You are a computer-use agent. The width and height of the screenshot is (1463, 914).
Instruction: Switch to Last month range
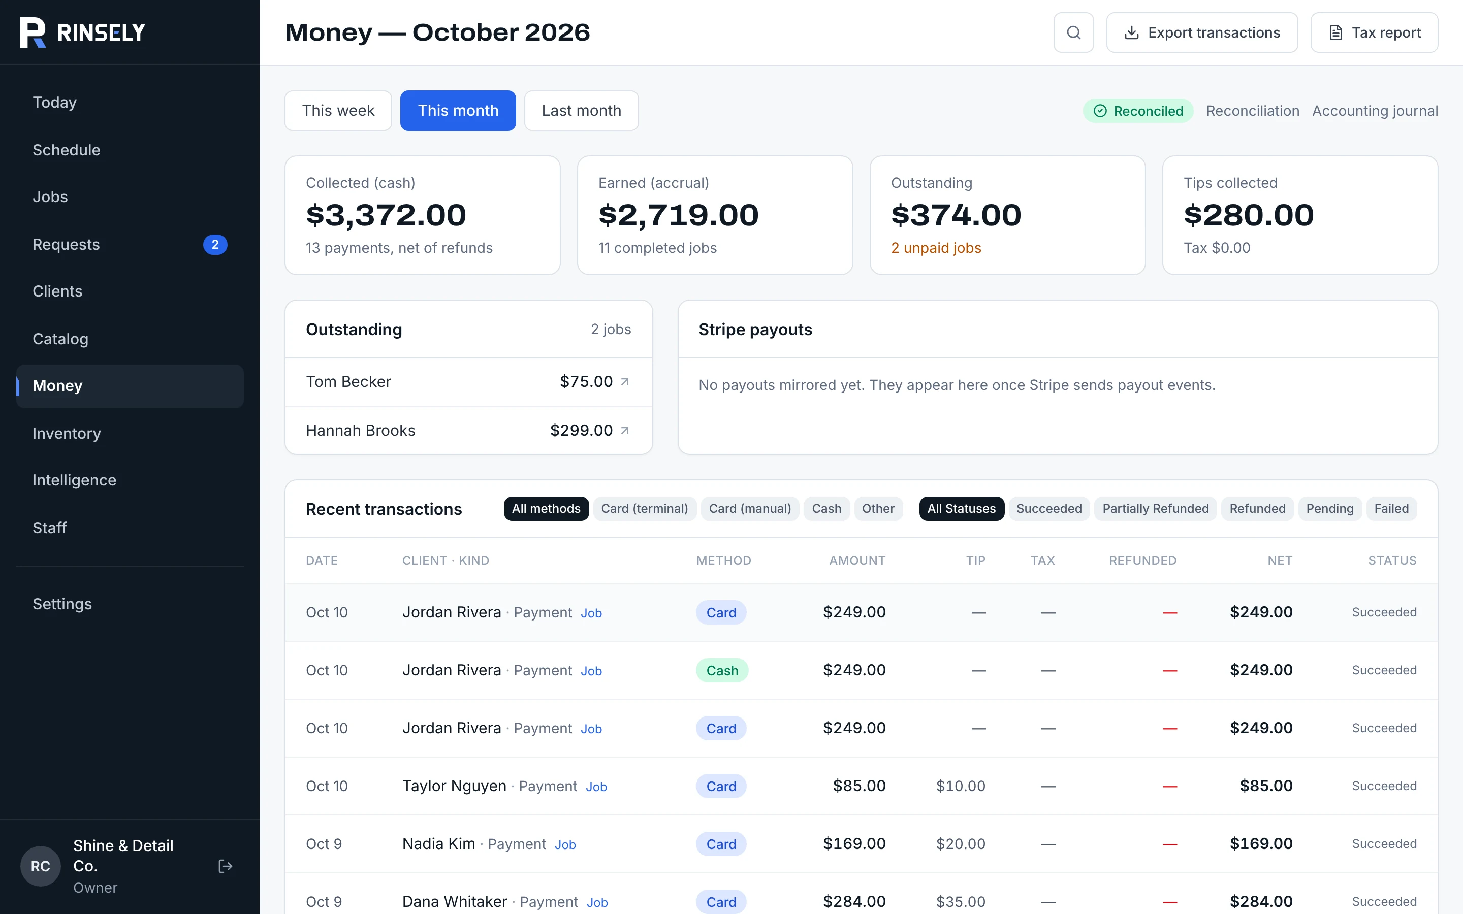click(x=581, y=111)
